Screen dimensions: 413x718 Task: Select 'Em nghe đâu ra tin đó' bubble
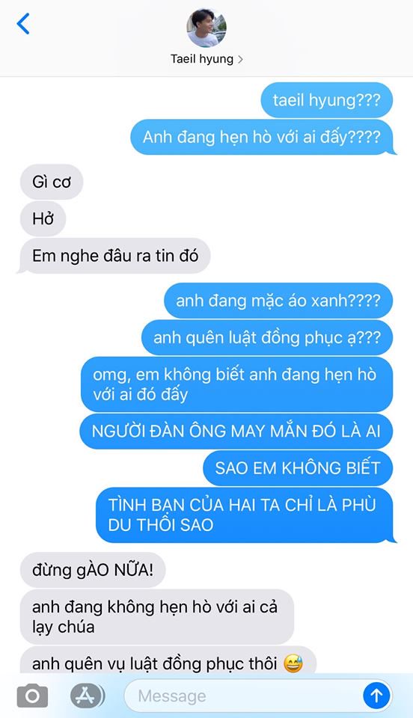[114, 256]
